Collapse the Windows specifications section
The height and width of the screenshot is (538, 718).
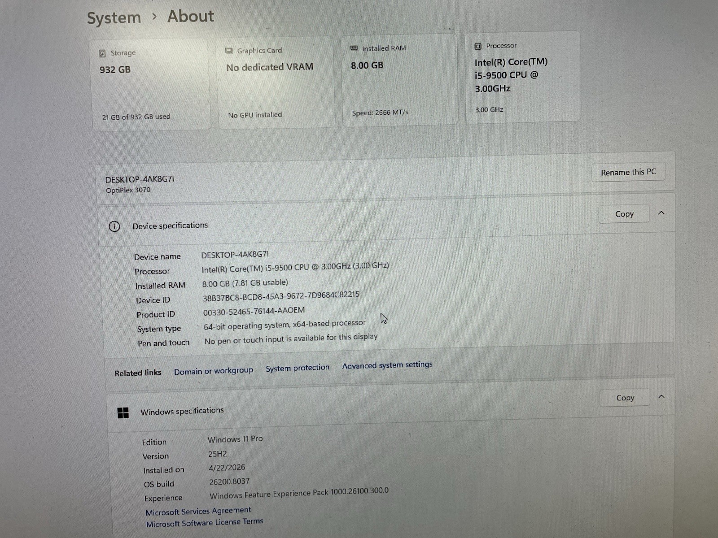(661, 397)
